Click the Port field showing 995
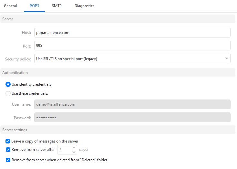The image size is (237, 169). pyautogui.click(x=132, y=46)
